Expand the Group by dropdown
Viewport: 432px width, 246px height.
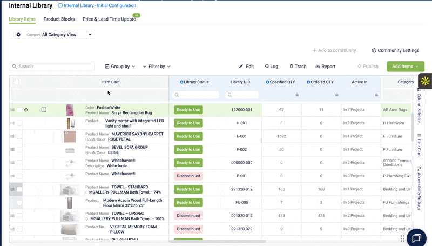[x=120, y=67]
